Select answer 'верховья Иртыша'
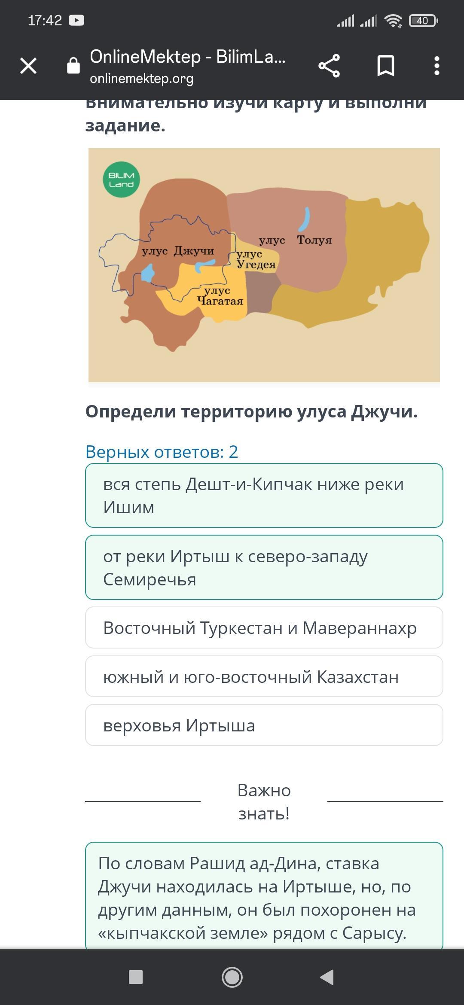The image size is (464, 1005). point(264,725)
